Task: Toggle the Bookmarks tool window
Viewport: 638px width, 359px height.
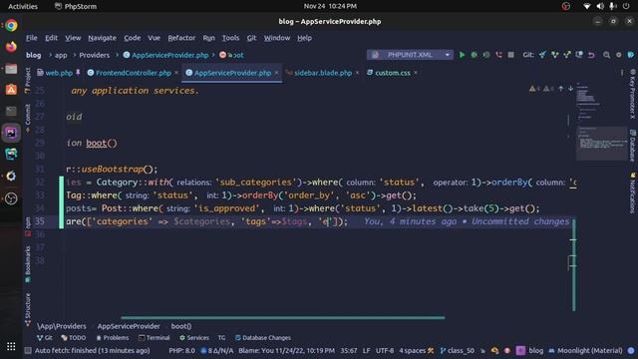Action: coord(28,263)
